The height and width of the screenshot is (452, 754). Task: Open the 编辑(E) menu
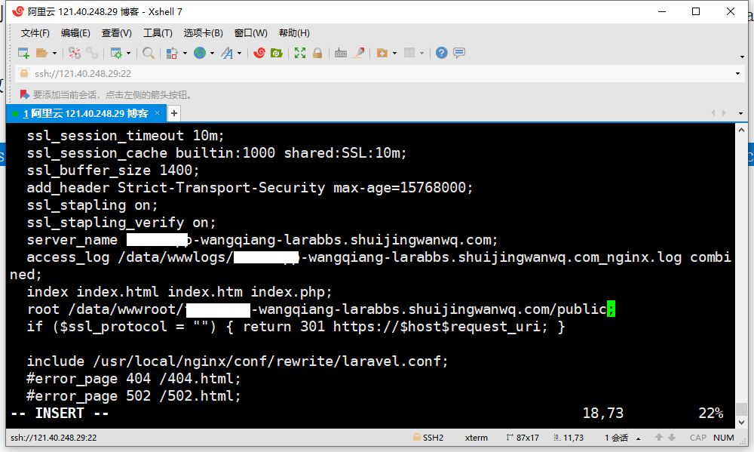click(75, 32)
